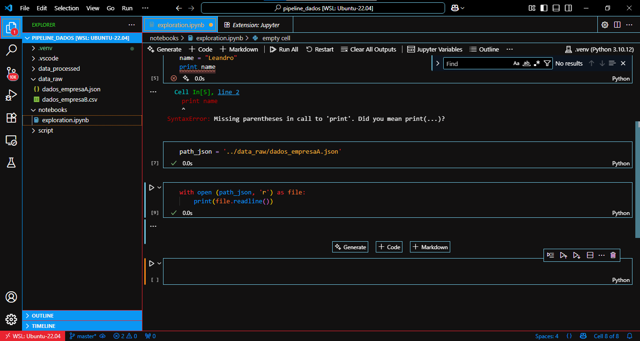Open Customize Layout icon in title bar
Screen dimensions: 640x341
click(532, 8)
